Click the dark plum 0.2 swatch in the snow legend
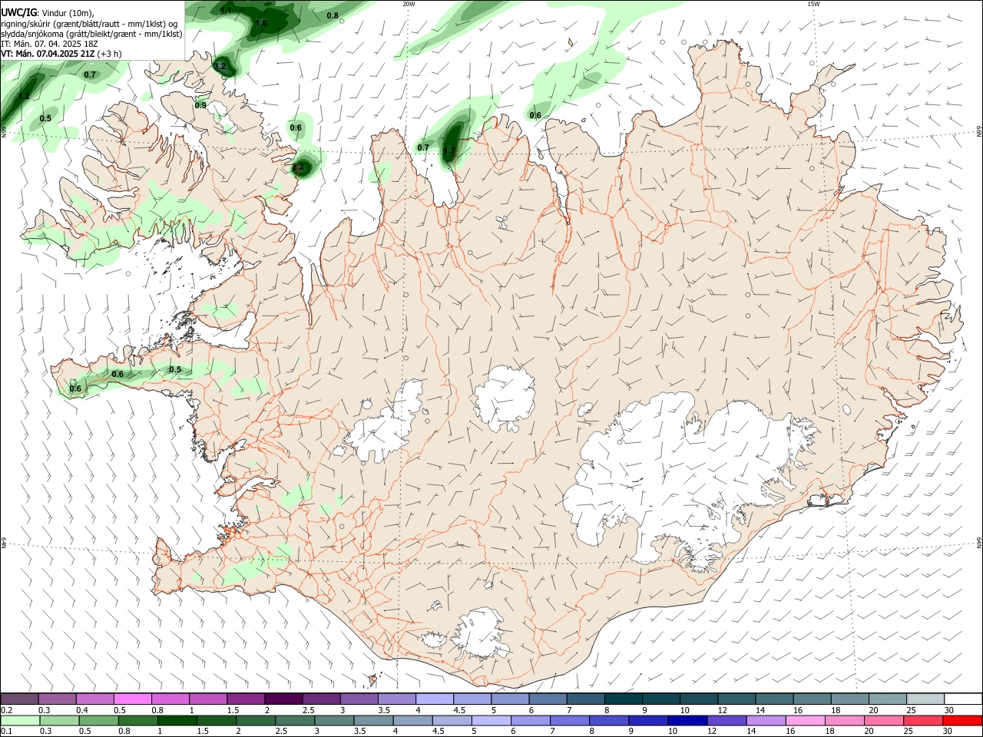This screenshot has height=737, width=983. (x=19, y=699)
